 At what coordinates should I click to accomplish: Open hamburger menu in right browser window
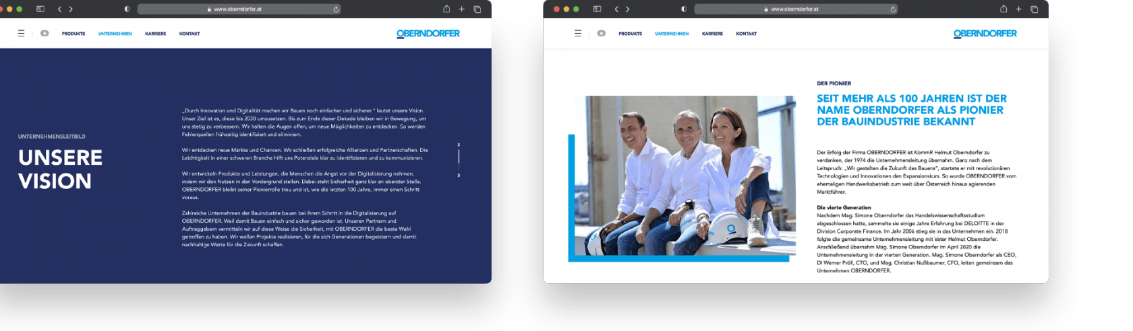click(x=578, y=33)
